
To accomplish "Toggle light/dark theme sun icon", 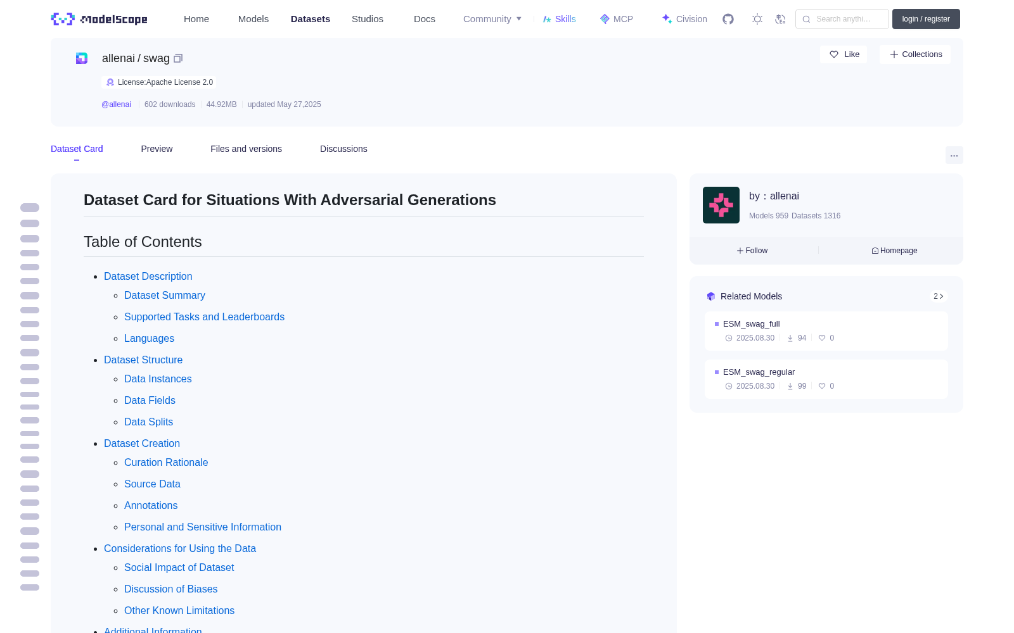I will (757, 19).
